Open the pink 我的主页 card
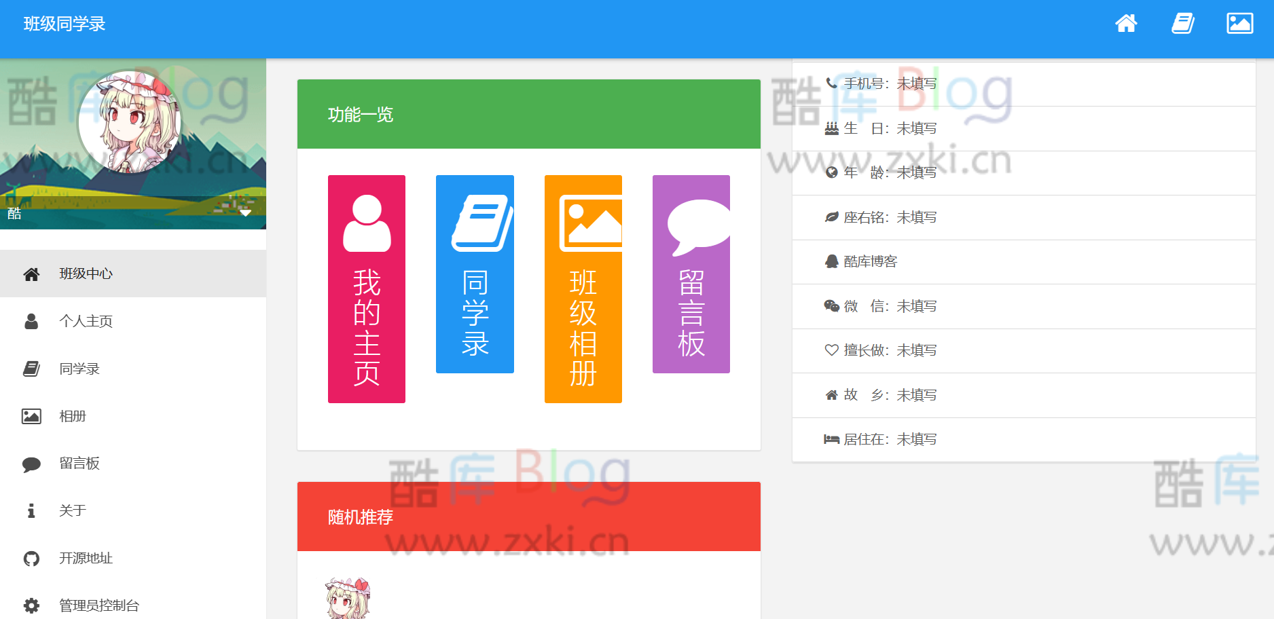This screenshot has width=1274, height=619. (366, 288)
